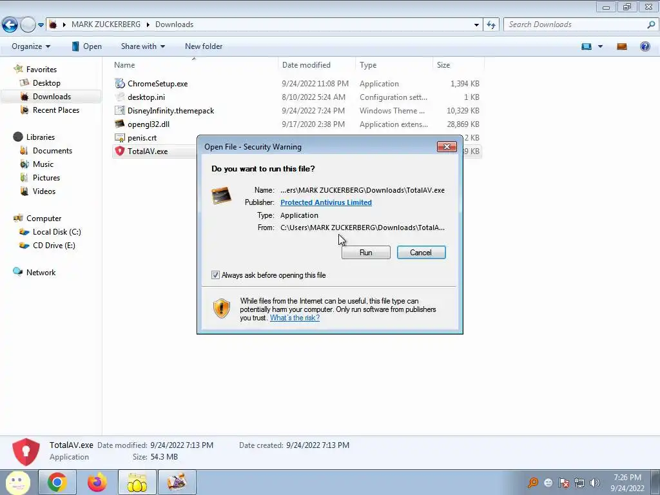Image resolution: width=660 pixels, height=495 pixels.
Task: Launch Firefox from the taskbar
Action: tap(97, 482)
